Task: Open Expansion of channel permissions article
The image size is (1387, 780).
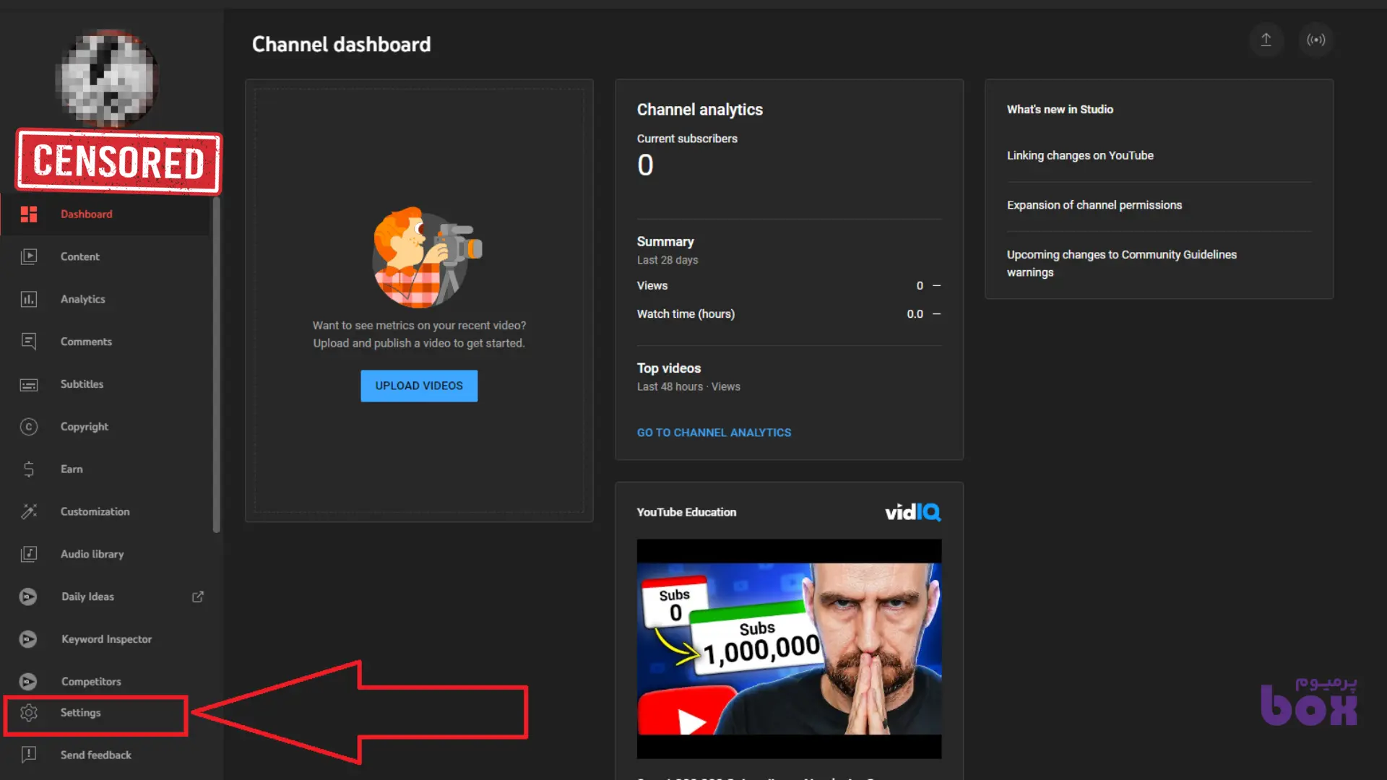Action: coord(1094,205)
